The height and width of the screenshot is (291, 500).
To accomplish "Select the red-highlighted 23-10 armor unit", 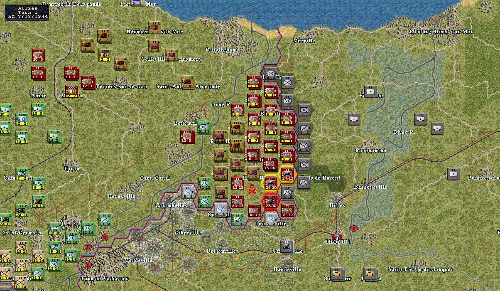I will [x=270, y=201].
